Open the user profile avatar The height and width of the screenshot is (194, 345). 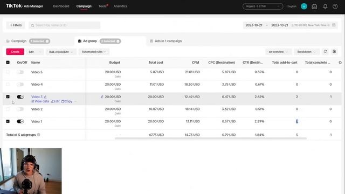click(304, 6)
